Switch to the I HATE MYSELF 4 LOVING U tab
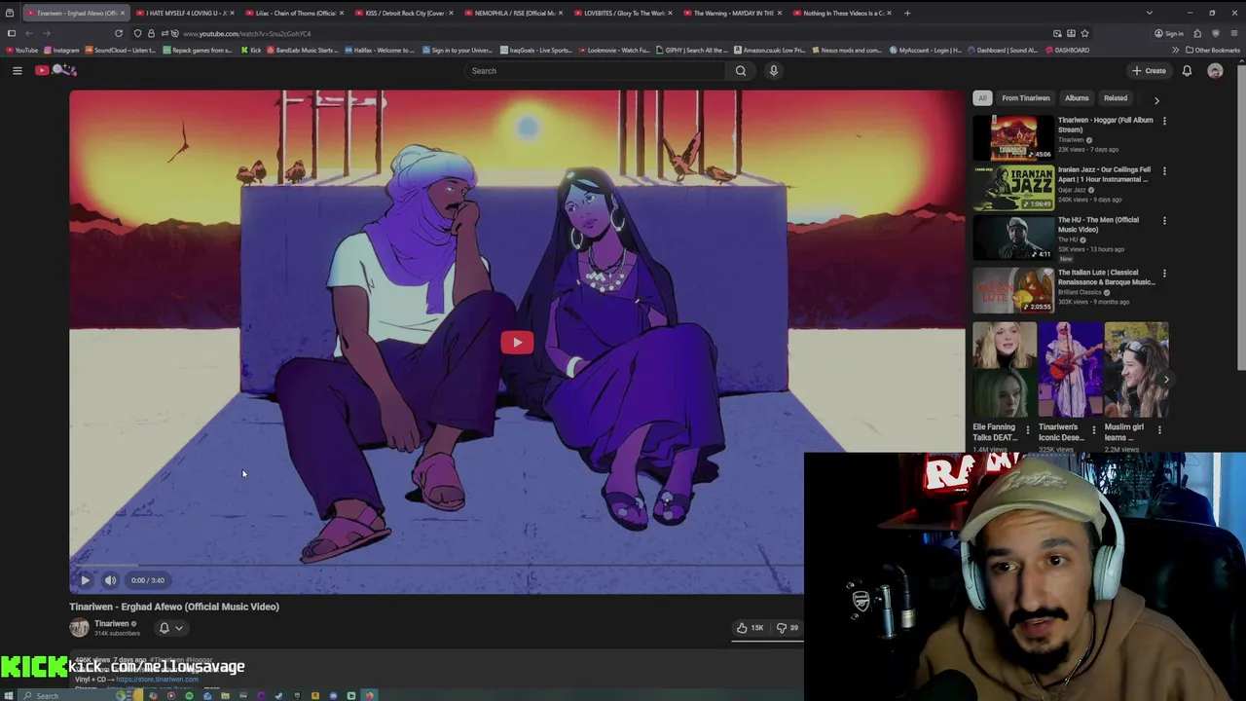 [x=185, y=13]
